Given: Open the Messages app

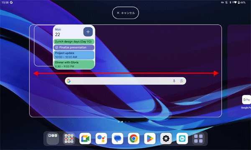Looking at the screenshot, I should click(117, 138).
